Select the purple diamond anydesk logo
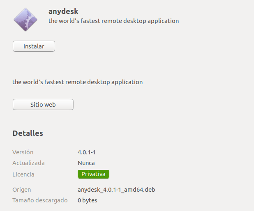The image size is (254, 211). [x=26, y=19]
